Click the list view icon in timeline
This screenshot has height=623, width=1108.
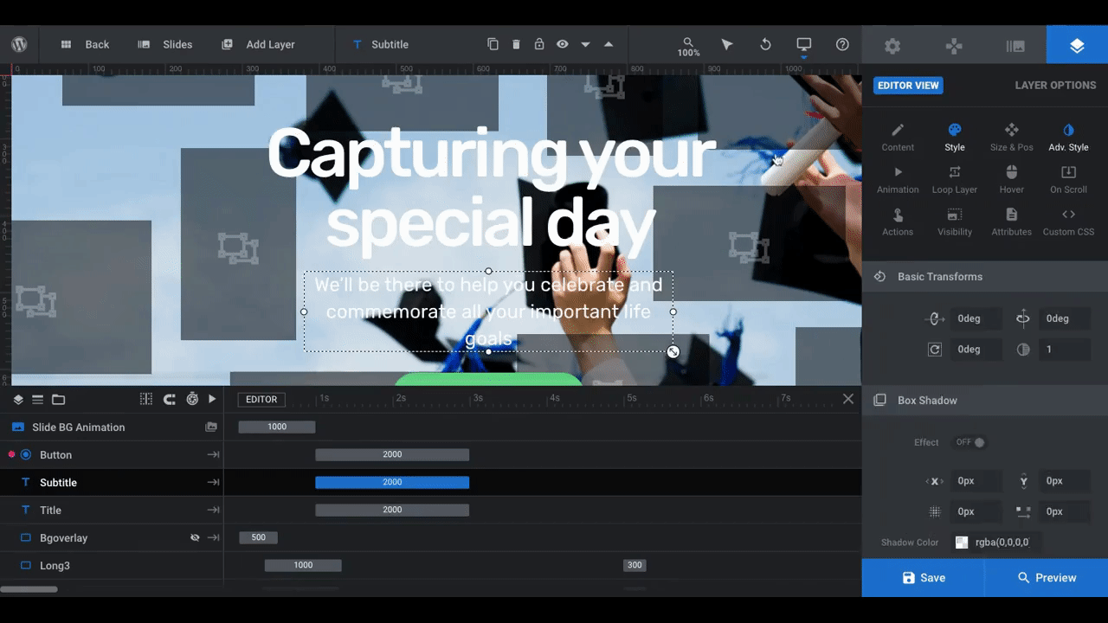coord(37,399)
